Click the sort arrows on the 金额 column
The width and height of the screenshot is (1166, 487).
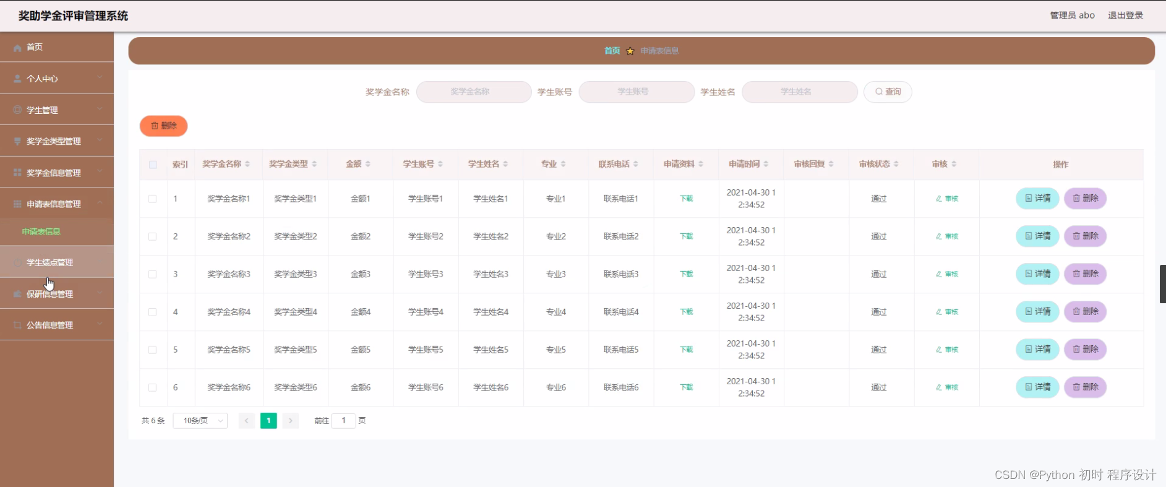368,164
